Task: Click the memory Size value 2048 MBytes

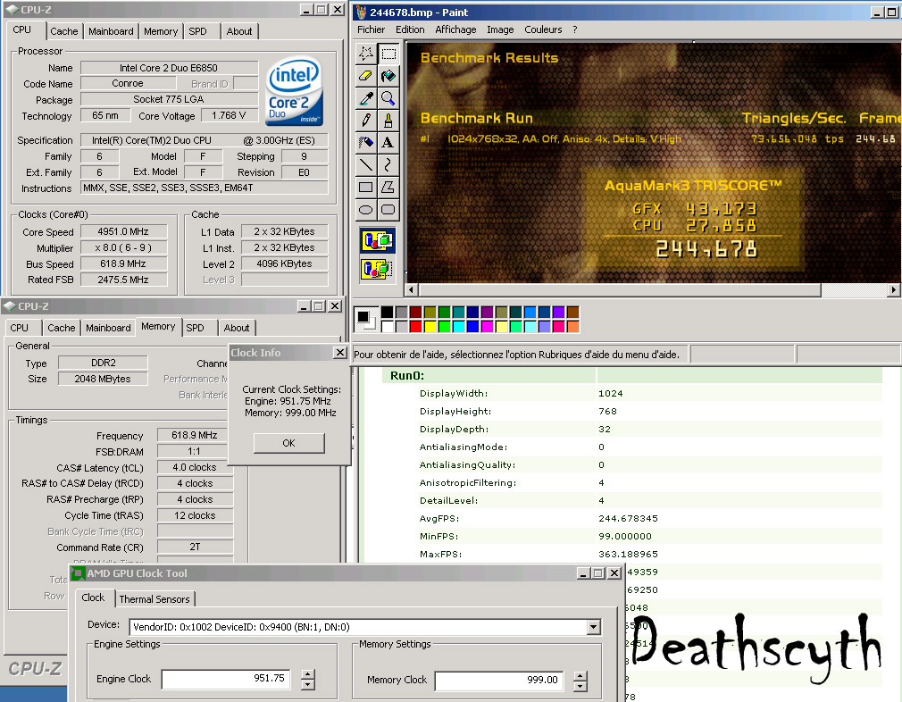Action: pos(103,379)
